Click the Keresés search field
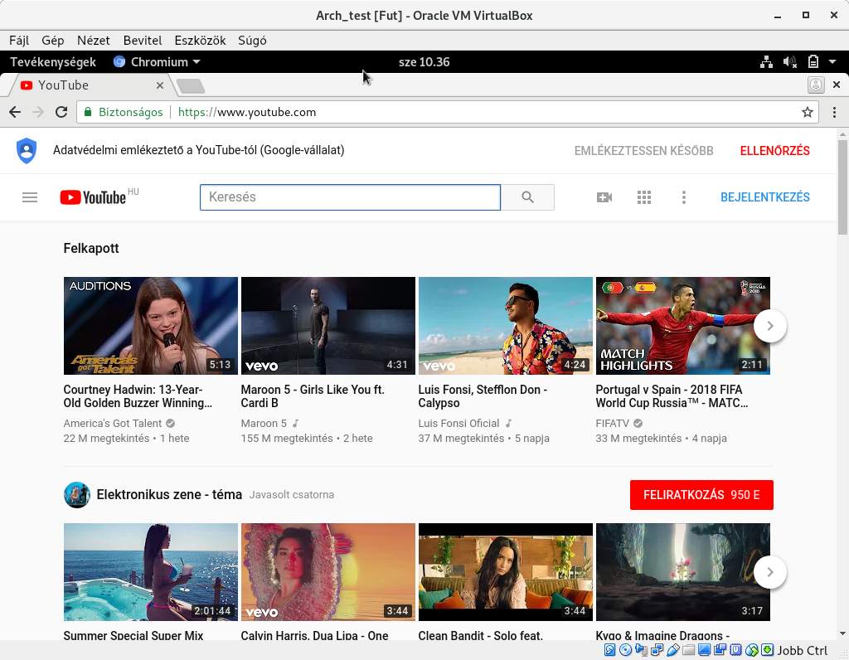This screenshot has height=660, width=849. tap(351, 197)
